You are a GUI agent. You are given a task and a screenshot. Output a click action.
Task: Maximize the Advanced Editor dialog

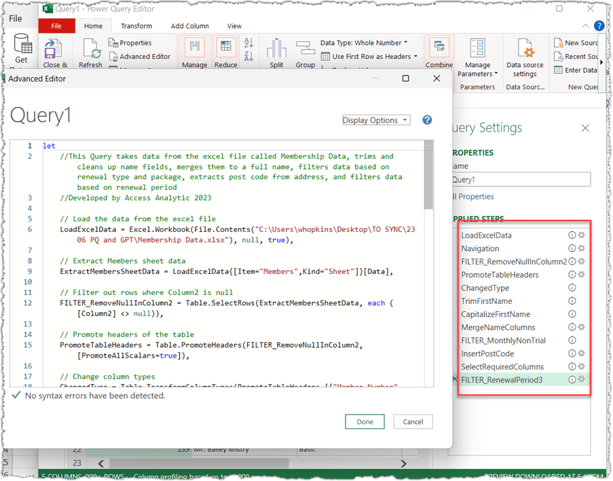[406, 79]
